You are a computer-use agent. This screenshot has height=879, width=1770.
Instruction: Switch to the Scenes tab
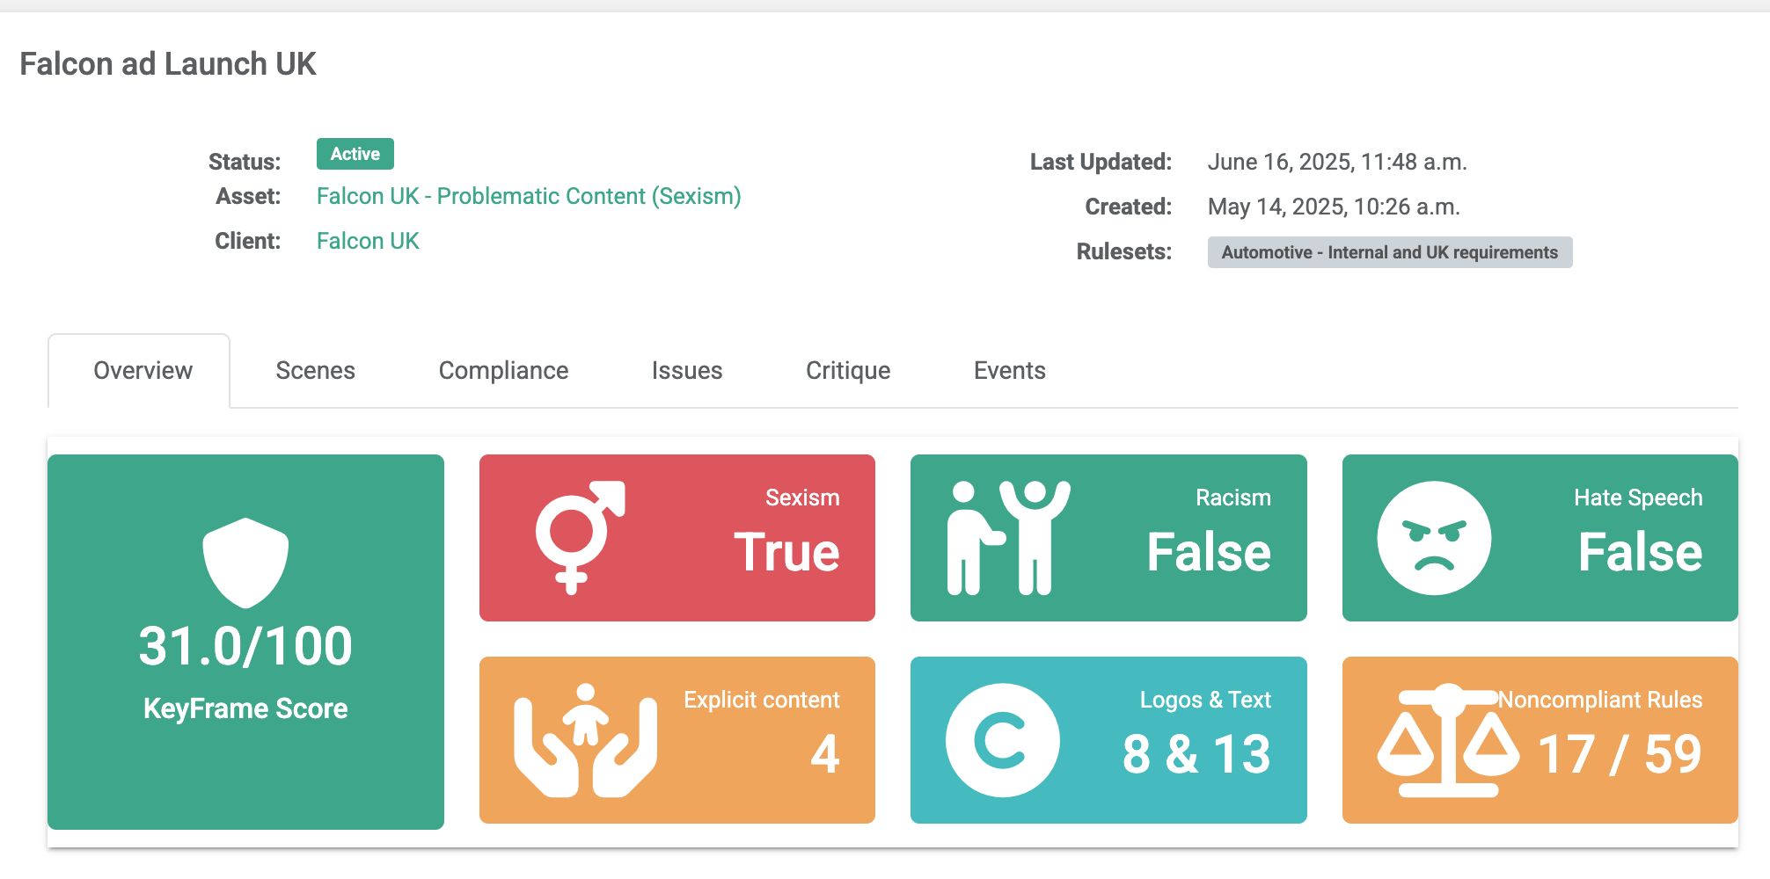pos(315,371)
